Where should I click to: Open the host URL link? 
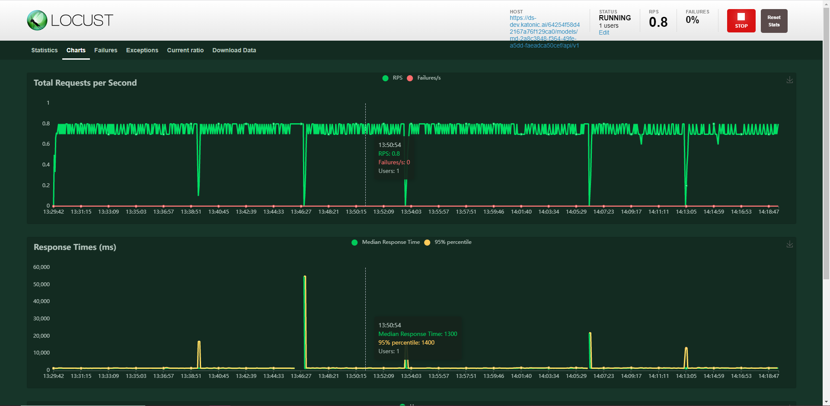(x=545, y=32)
